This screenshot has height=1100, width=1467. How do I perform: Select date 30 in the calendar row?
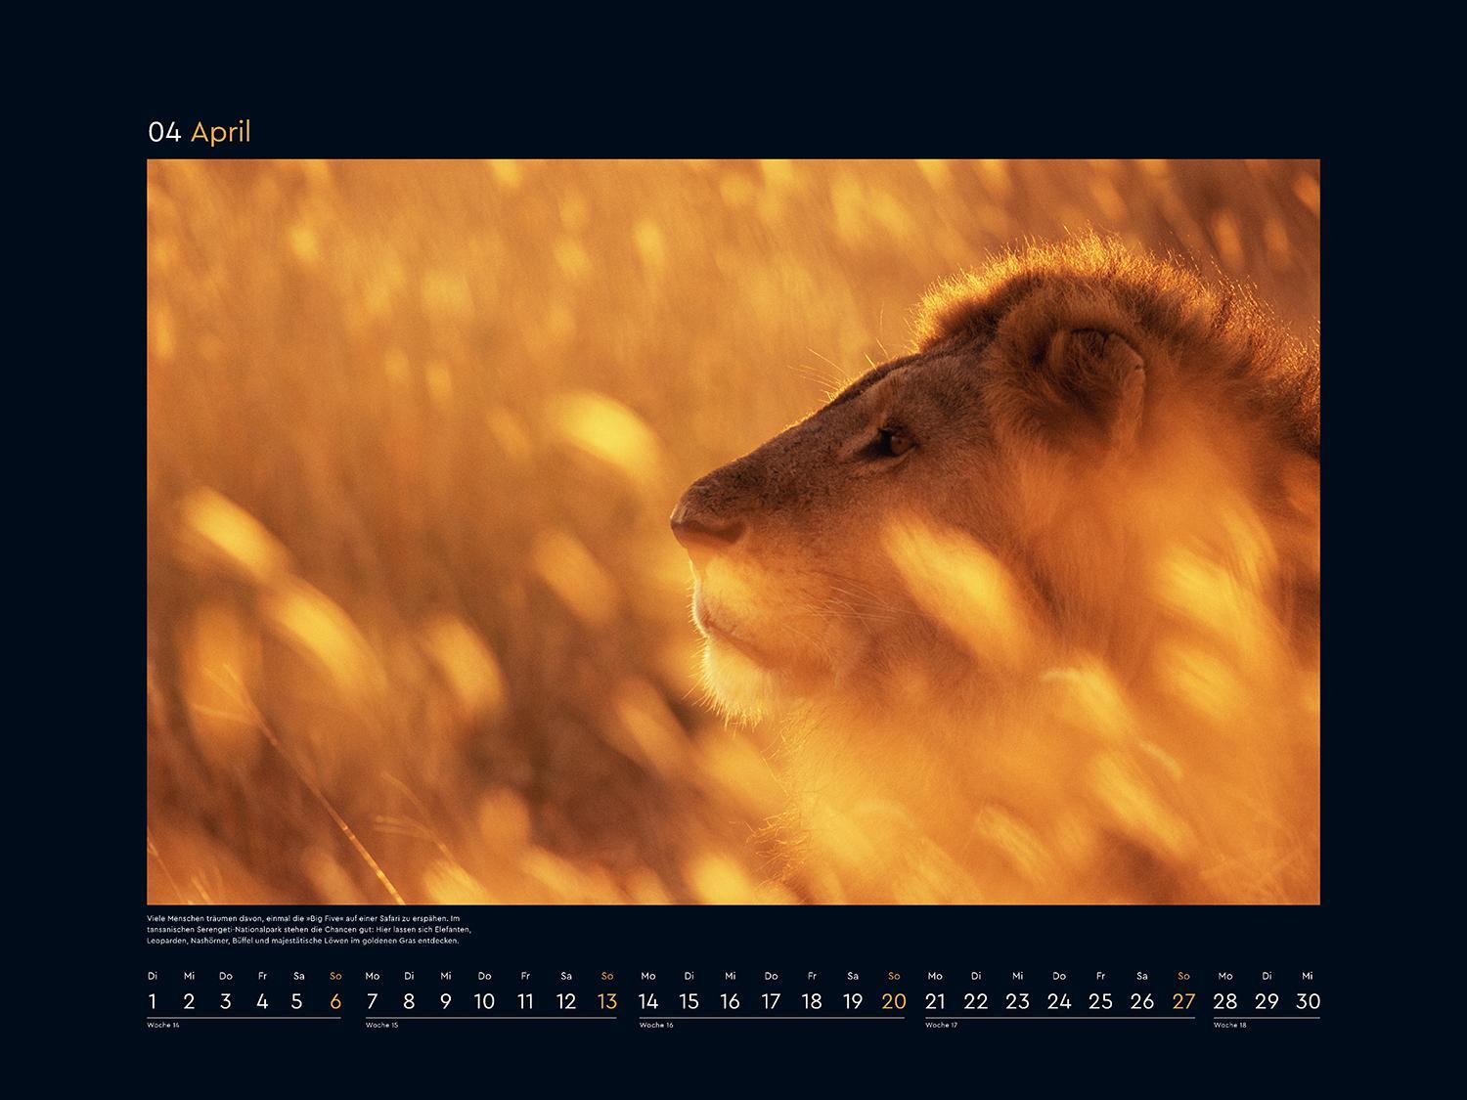(x=1308, y=1001)
